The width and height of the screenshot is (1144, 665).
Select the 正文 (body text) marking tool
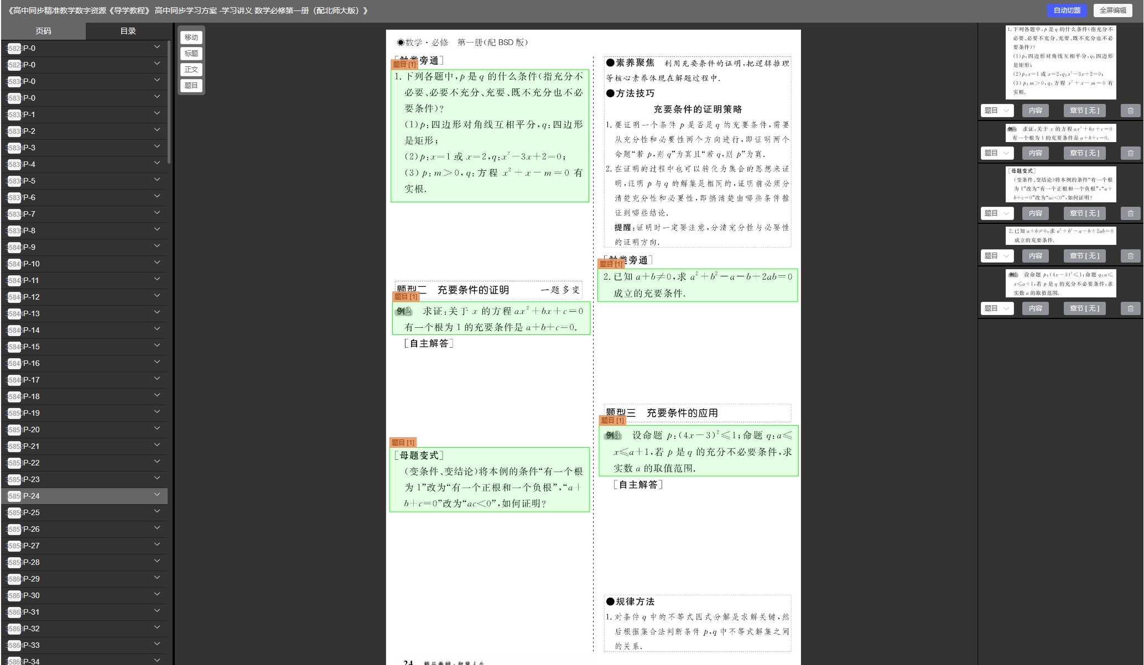pos(191,70)
